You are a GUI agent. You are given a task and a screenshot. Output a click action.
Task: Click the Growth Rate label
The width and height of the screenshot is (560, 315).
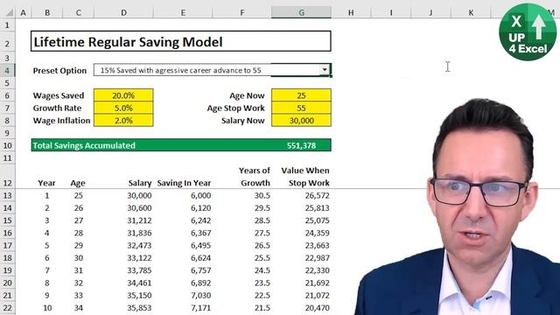(x=57, y=108)
